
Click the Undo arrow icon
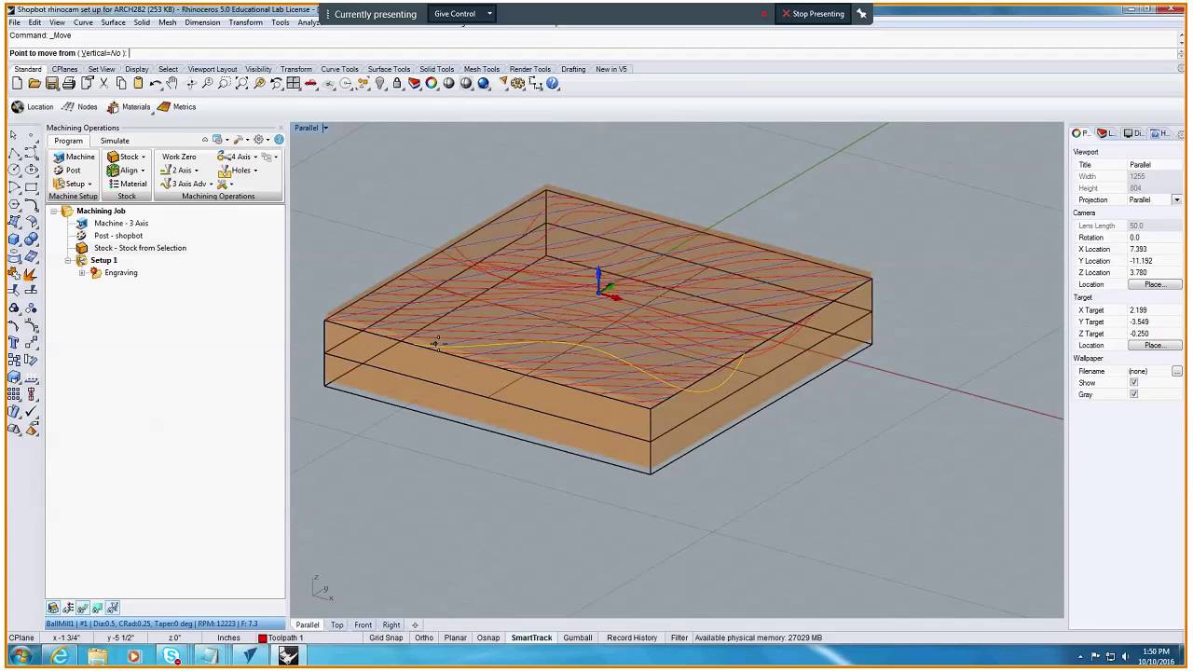(156, 84)
